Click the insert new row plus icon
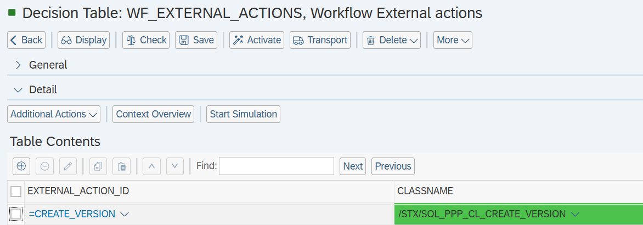 point(21,166)
